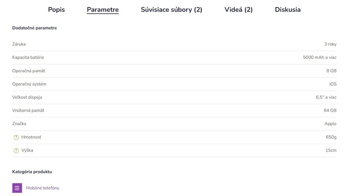Select the Parametre tab

pos(103,10)
